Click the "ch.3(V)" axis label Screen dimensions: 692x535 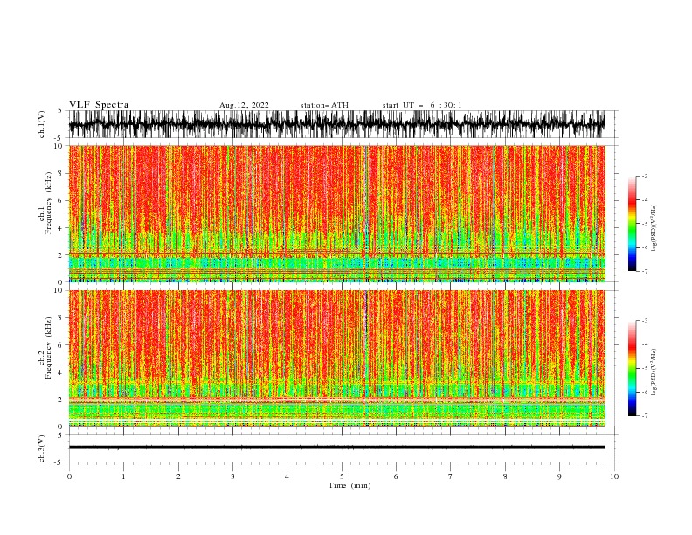click(x=42, y=448)
